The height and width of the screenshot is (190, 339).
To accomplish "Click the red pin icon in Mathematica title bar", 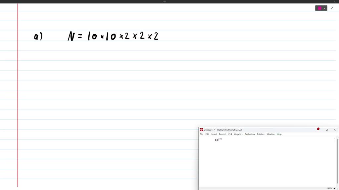I will click(x=318, y=129).
